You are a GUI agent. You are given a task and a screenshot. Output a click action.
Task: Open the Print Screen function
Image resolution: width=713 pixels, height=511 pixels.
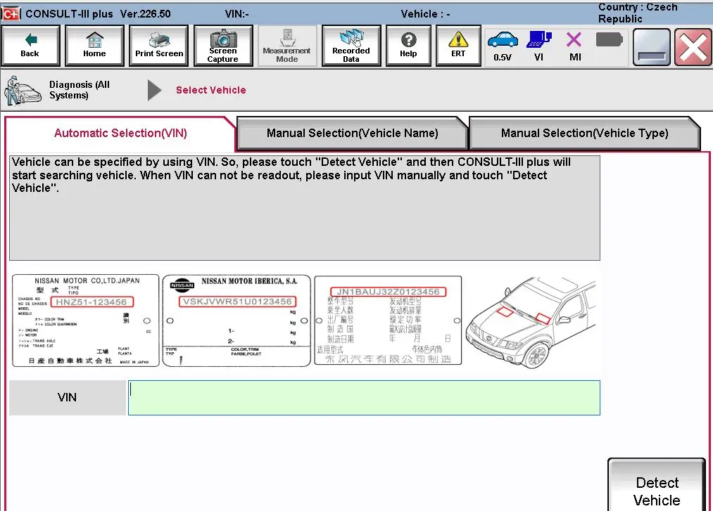point(158,46)
